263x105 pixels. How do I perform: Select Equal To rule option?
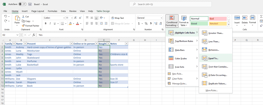[216, 58]
